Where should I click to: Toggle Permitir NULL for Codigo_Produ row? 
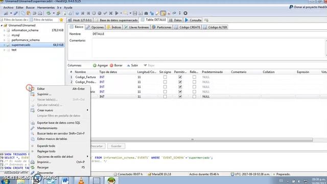180,82
